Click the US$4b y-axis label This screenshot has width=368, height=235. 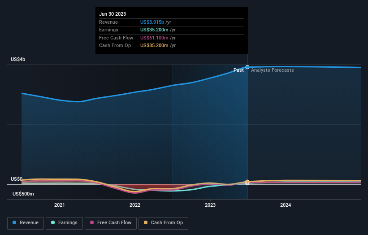click(18, 59)
